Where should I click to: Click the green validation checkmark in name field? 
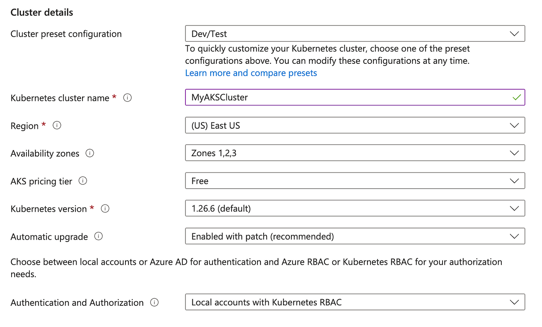[x=516, y=98]
